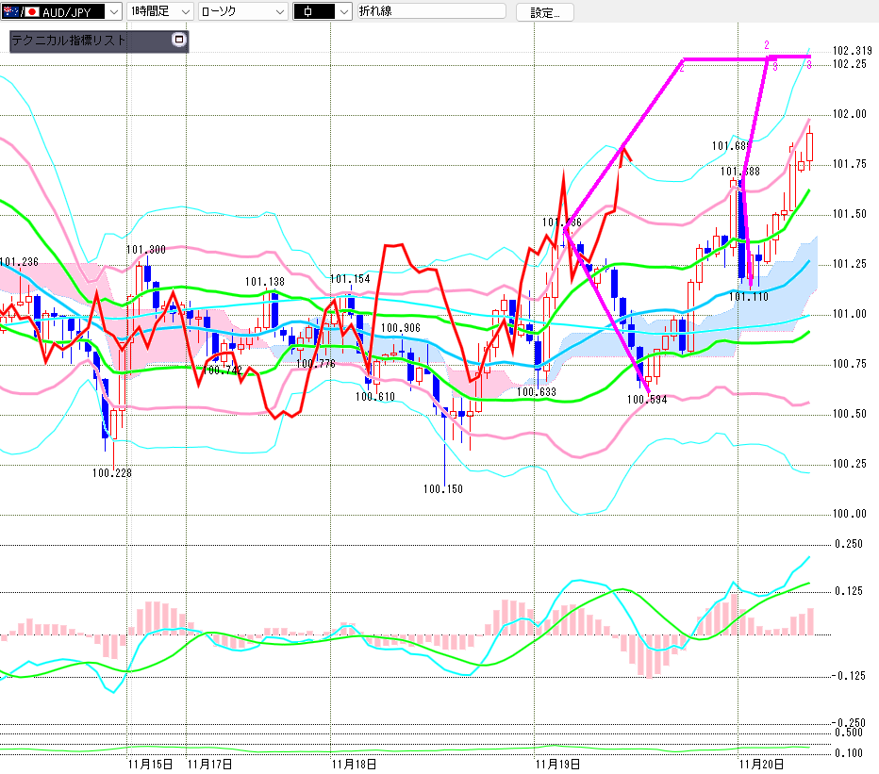Open the AUD/JPY currency pair dropdown
879x774 pixels.
point(113,11)
